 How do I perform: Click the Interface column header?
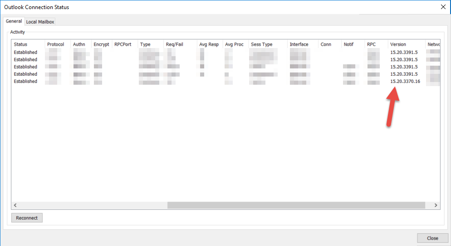pyautogui.click(x=303, y=44)
